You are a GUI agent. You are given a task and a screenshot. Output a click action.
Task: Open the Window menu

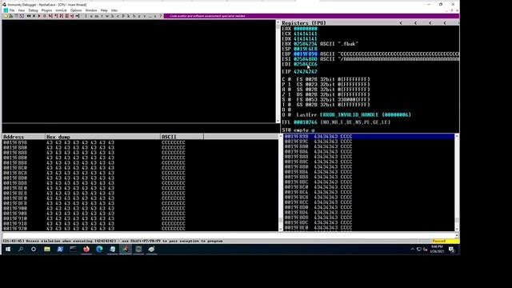(x=91, y=10)
